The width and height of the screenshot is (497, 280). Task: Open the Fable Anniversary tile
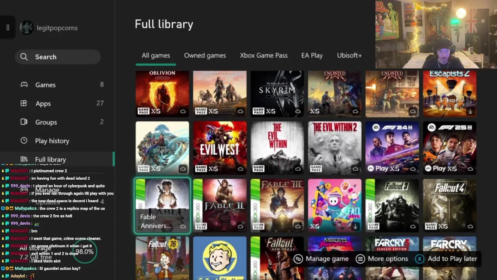(x=162, y=206)
